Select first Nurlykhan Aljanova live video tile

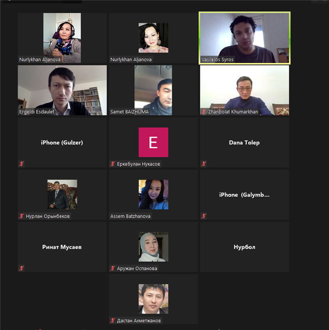pos(62,38)
